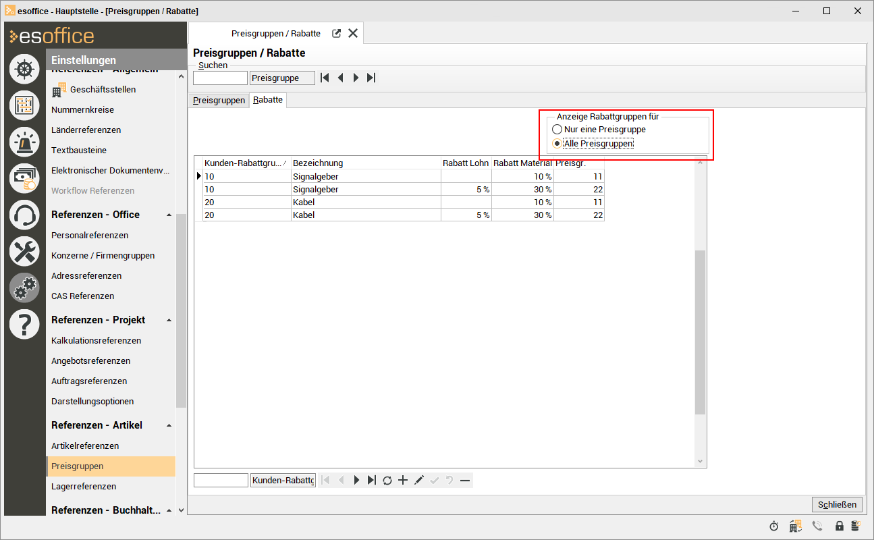This screenshot has width=874, height=540.
Task: Open Darstellungsoptionen entry
Action: click(x=92, y=401)
